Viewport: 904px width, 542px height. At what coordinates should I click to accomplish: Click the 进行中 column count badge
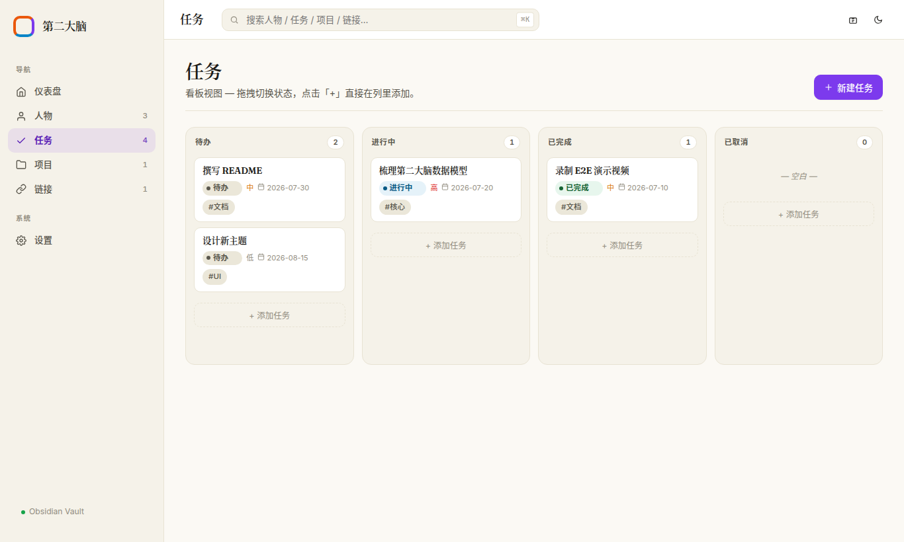coord(512,142)
